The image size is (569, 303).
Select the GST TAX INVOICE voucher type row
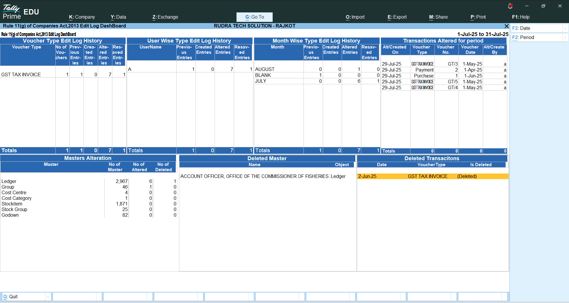[x=21, y=75]
